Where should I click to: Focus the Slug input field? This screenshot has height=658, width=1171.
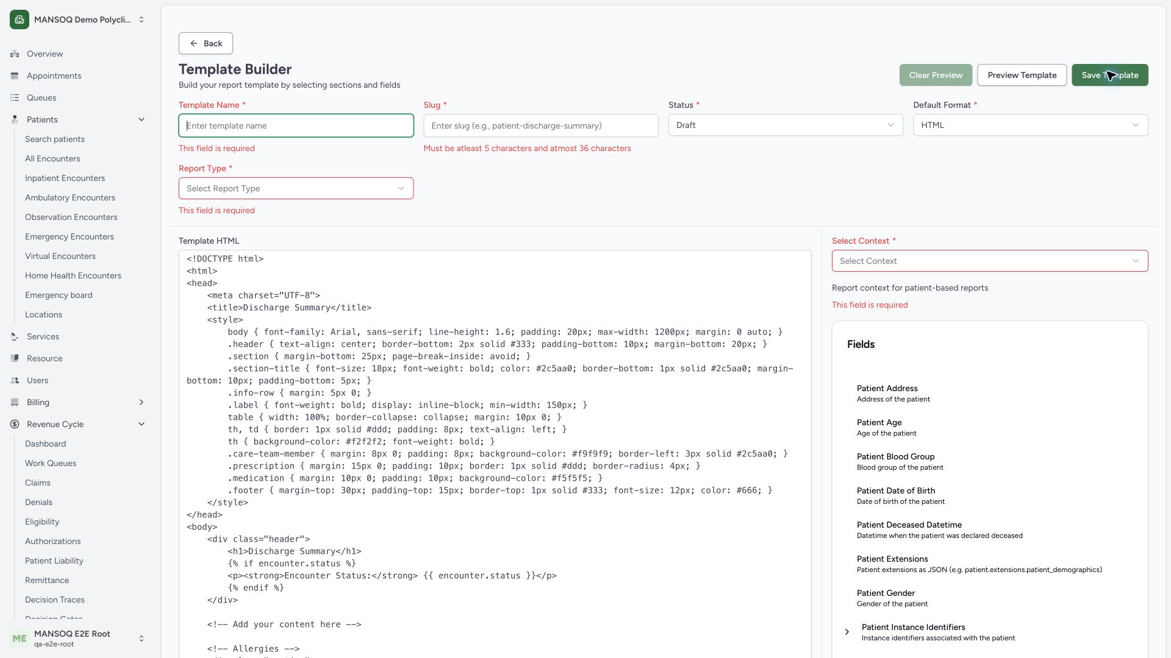(x=541, y=126)
